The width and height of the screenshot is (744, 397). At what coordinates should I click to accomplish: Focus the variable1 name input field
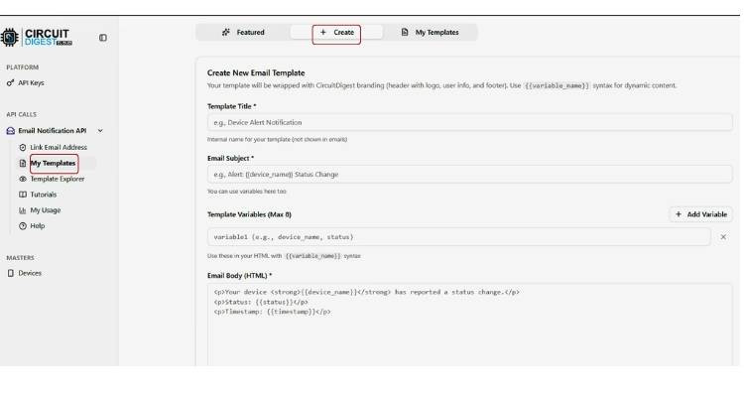click(459, 236)
